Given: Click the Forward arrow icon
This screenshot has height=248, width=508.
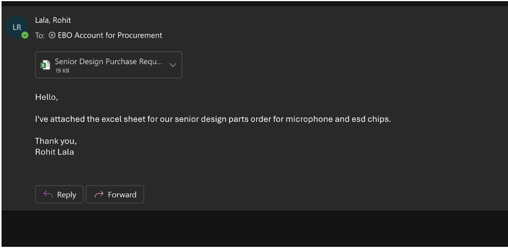Looking at the screenshot, I should pyautogui.click(x=99, y=194).
